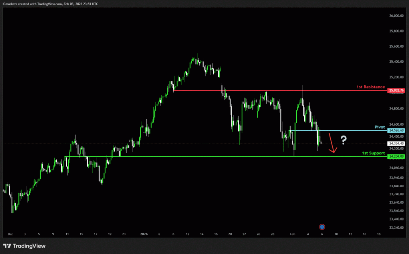Click the white question mark annotation

coord(343,140)
